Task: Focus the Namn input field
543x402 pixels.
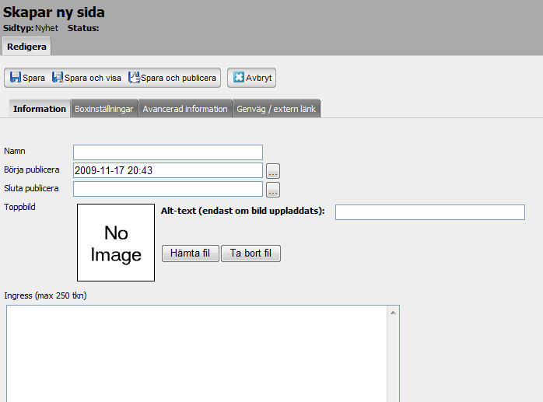Action: 168,152
